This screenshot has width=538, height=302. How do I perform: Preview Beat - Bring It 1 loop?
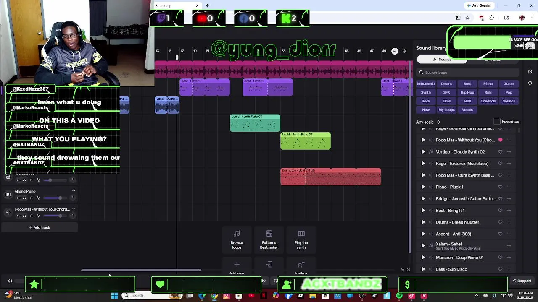423,211
